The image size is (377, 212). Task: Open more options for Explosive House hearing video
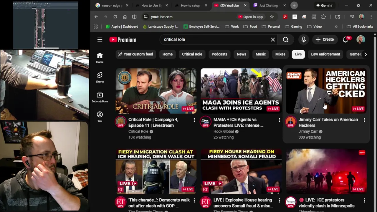point(280,200)
